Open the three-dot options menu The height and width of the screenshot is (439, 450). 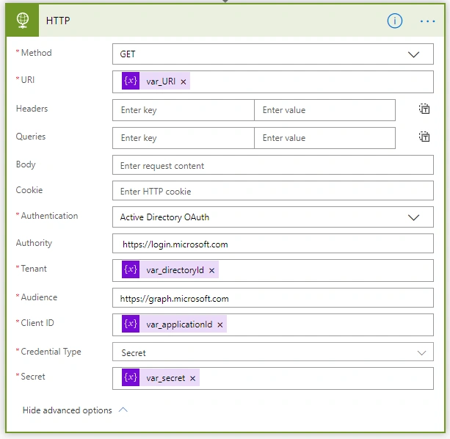click(x=427, y=21)
